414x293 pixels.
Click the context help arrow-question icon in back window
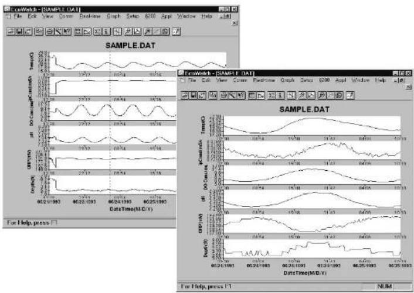[x=67, y=32]
